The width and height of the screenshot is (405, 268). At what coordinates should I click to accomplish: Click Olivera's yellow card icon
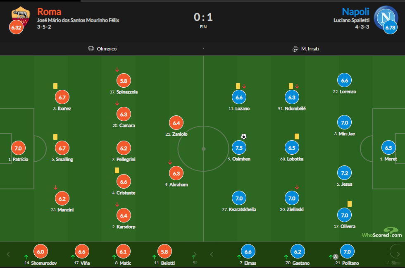tap(350, 204)
